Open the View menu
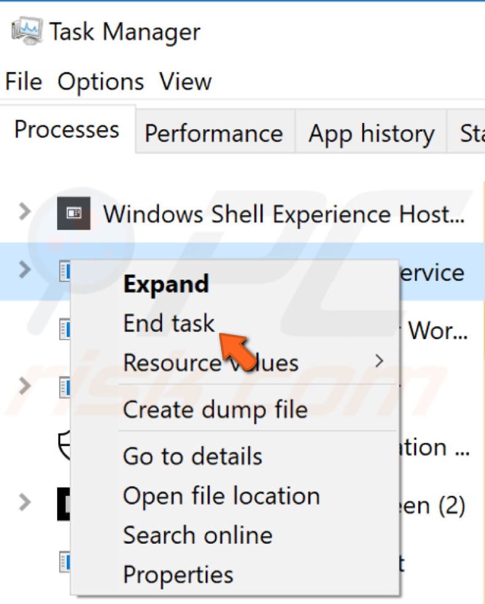The height and width of the screenshot is (604, 485). (x=185, y=82)
